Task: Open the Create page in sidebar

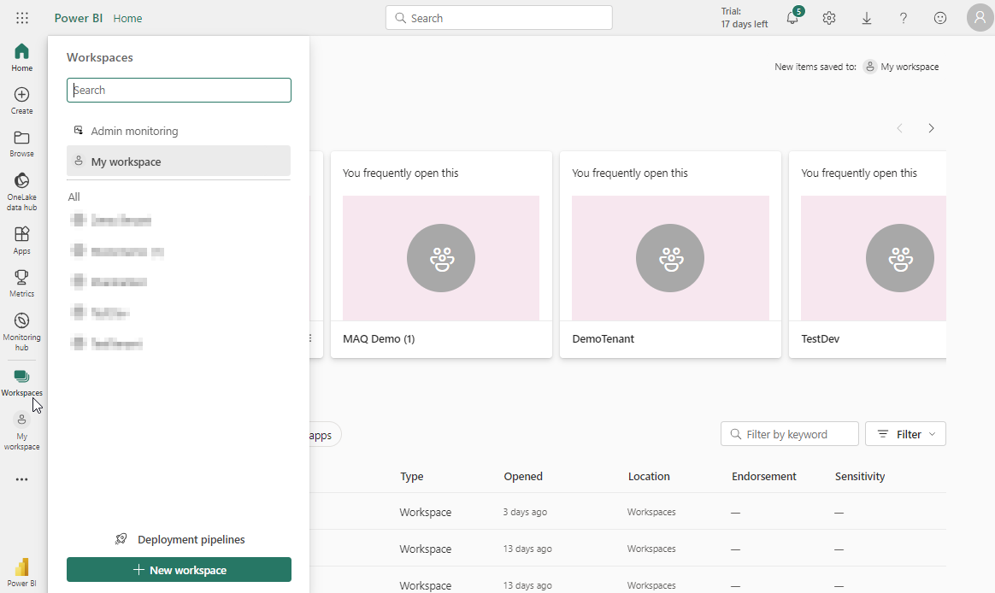Action: click(22, 100)
